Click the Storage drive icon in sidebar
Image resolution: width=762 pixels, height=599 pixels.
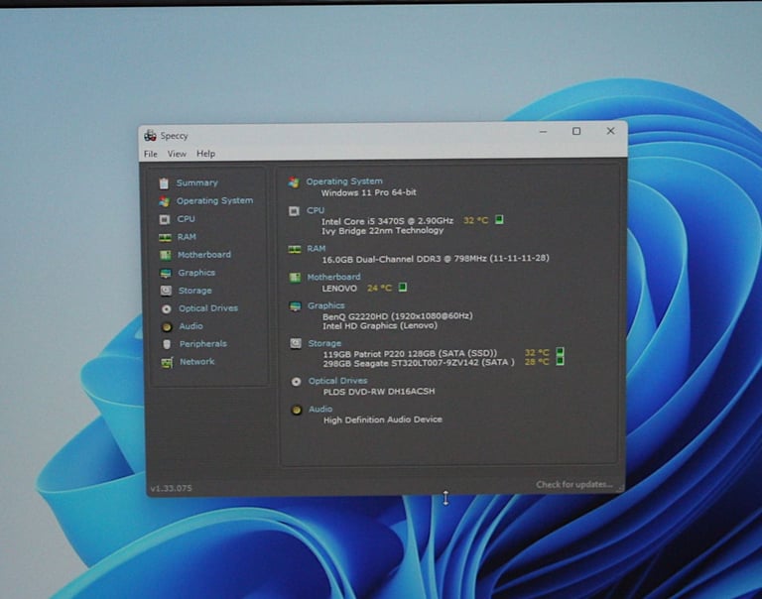167,291
